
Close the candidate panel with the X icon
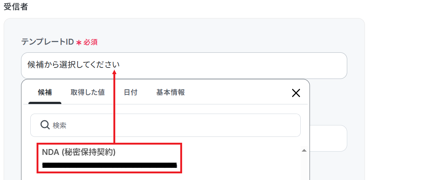(296, 93)
